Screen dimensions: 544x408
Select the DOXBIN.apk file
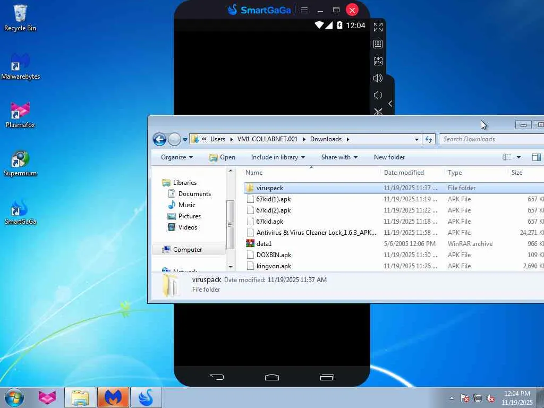pyautogui.click(x=394, y=254)
